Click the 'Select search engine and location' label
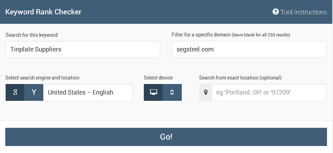Viewport: 333px width, 153px height. [x=43, y=78]
